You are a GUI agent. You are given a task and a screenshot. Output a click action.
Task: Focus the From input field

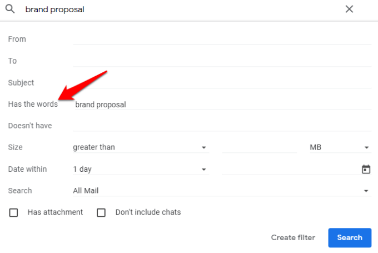[222, 39]
